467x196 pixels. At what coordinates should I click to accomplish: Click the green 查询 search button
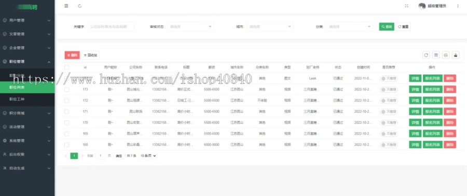[x=387, y=26]
